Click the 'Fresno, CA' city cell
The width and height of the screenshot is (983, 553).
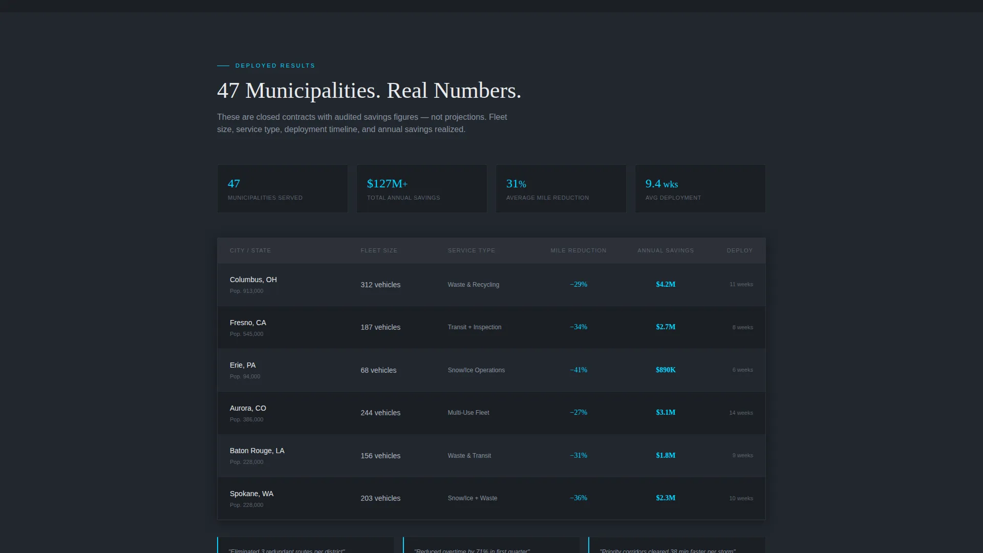tap(248, 323)
